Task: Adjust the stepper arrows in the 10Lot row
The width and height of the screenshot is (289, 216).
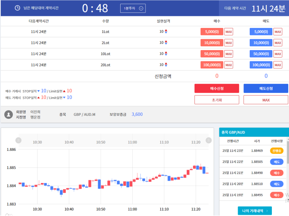Action: tap(166, 54)
